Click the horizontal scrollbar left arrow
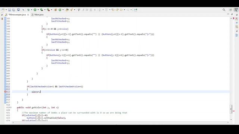Image resolution: width=239 pixels, height=134 pixels. point(13,122)
